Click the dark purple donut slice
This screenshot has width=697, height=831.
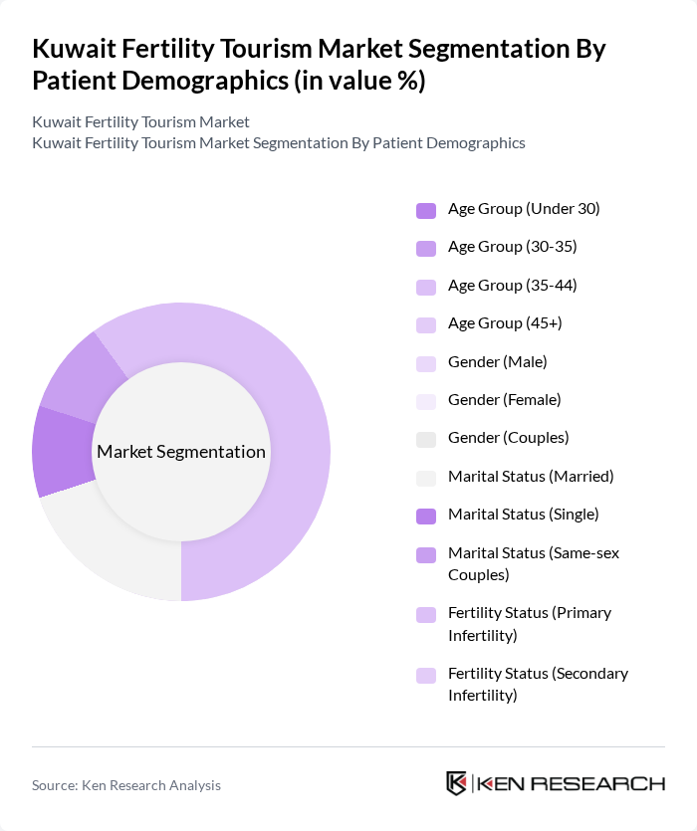coord(60,453)
